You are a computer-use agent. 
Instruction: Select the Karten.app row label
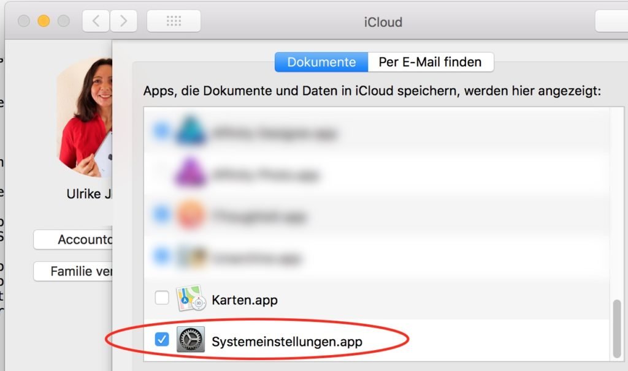tap(245, 300)
